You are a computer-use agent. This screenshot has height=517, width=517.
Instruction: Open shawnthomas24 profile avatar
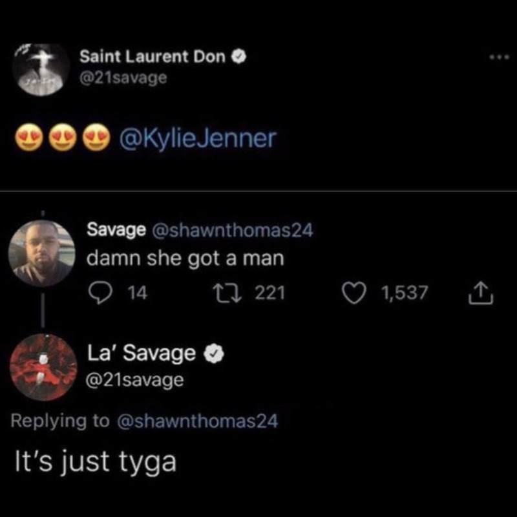[x=42, y=253]
